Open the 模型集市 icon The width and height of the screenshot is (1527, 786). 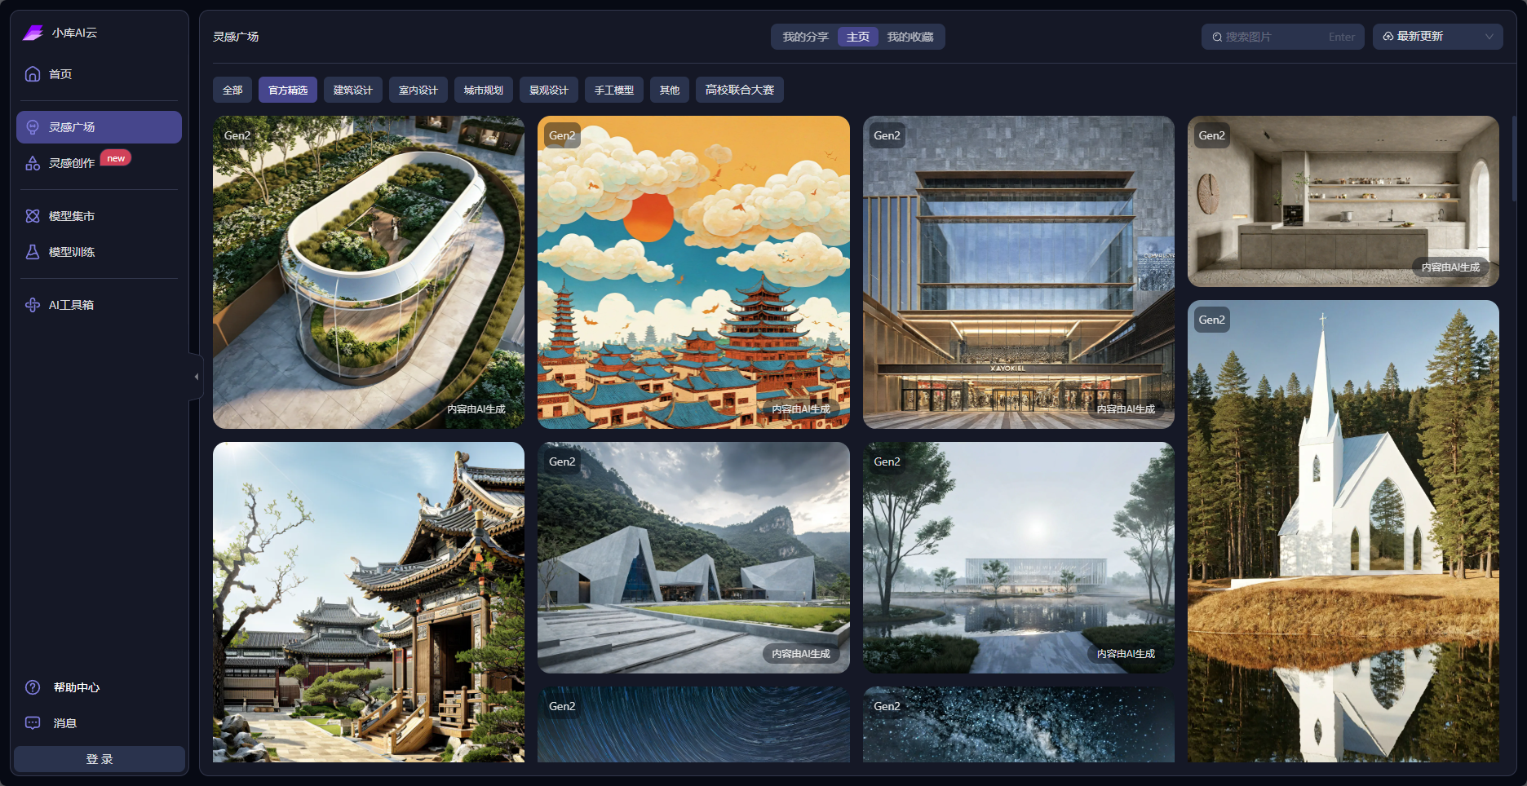tap(33, 216)
